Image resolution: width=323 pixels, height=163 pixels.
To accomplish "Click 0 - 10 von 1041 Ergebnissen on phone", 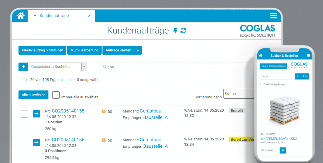I will coord(273,85).
